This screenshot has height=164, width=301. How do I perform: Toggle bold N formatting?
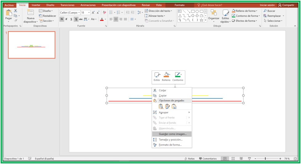(62, 19)
